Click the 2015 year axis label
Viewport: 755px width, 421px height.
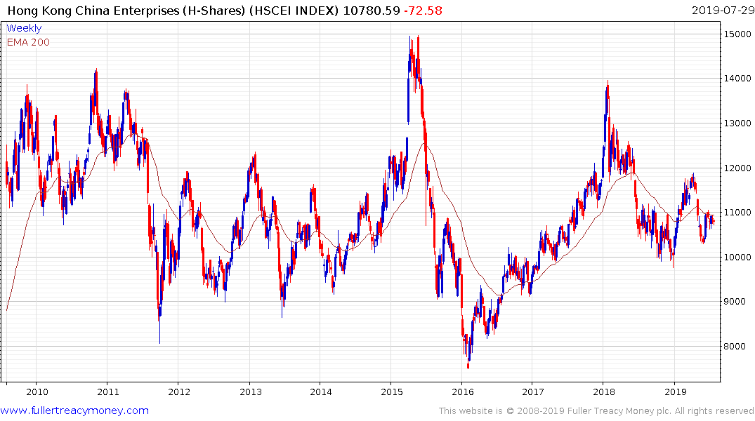coord(391,392)
